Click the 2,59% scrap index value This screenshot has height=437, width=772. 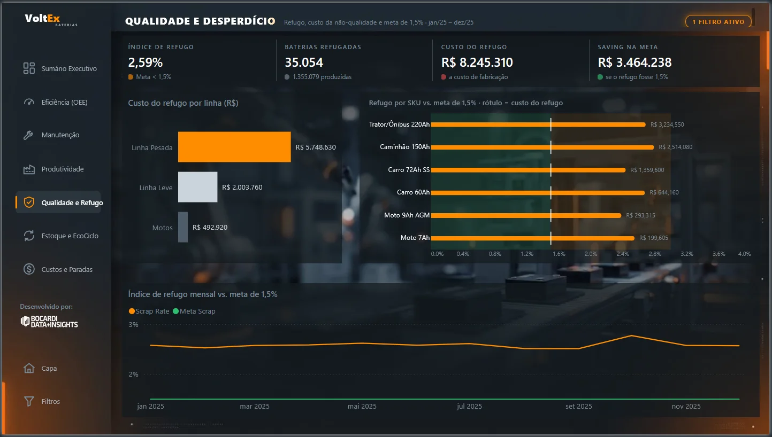point(146,63)
